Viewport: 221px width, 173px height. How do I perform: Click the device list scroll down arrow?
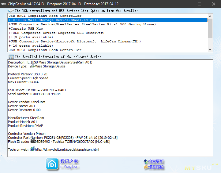pos(210,49)
